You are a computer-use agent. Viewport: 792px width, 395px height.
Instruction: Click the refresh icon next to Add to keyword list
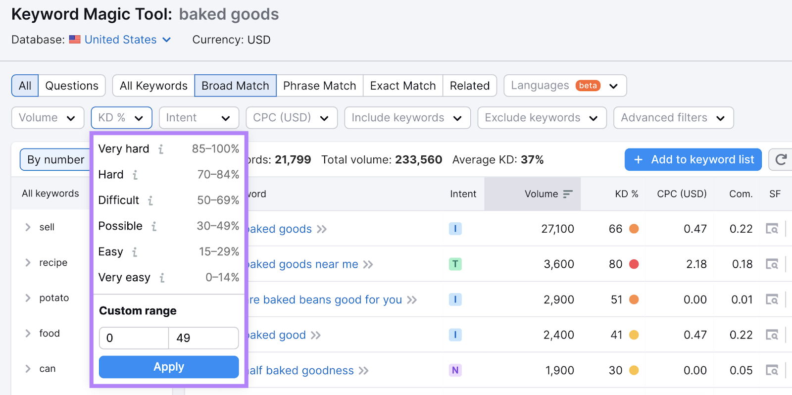tap(781, 159)
